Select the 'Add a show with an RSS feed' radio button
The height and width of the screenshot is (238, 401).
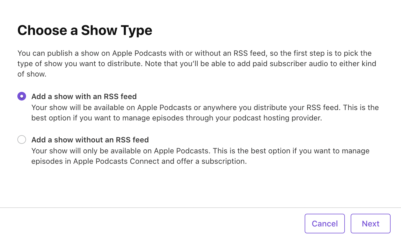coord(22,96)
